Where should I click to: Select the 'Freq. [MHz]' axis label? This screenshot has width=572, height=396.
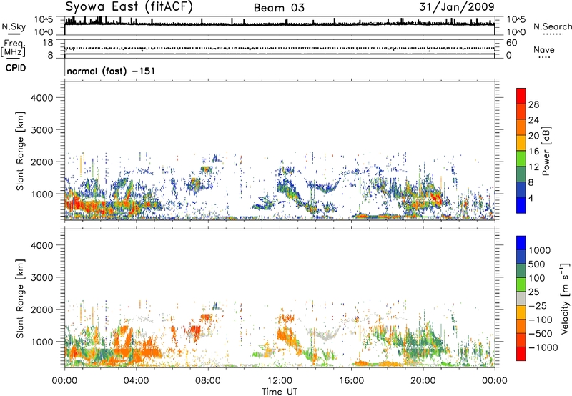pos(13,49)
